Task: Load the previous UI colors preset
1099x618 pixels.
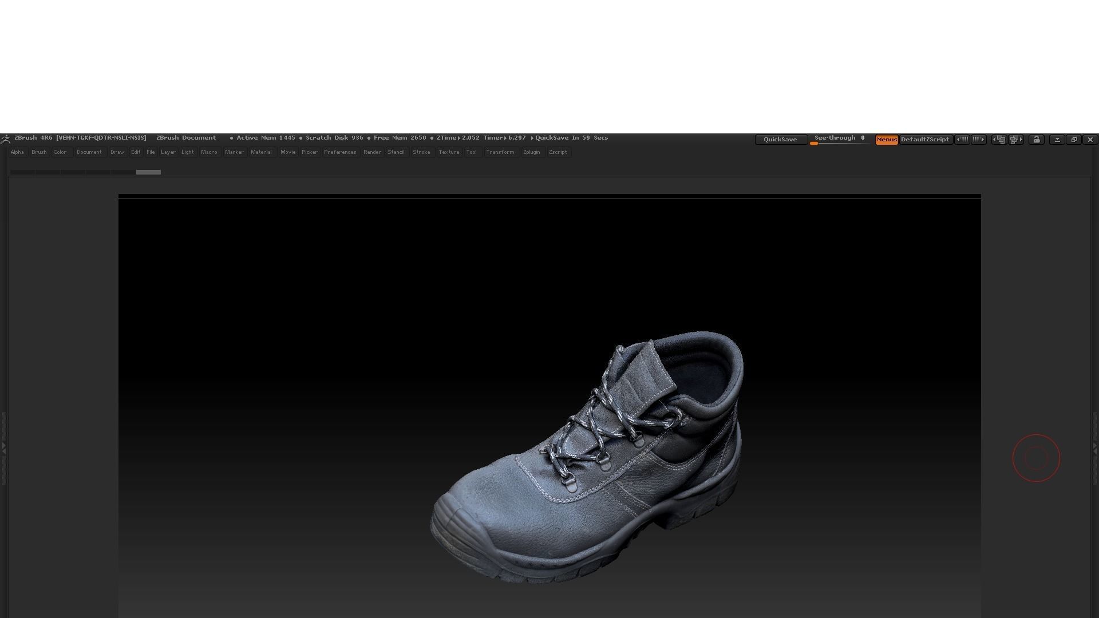Action: point(962,140)
